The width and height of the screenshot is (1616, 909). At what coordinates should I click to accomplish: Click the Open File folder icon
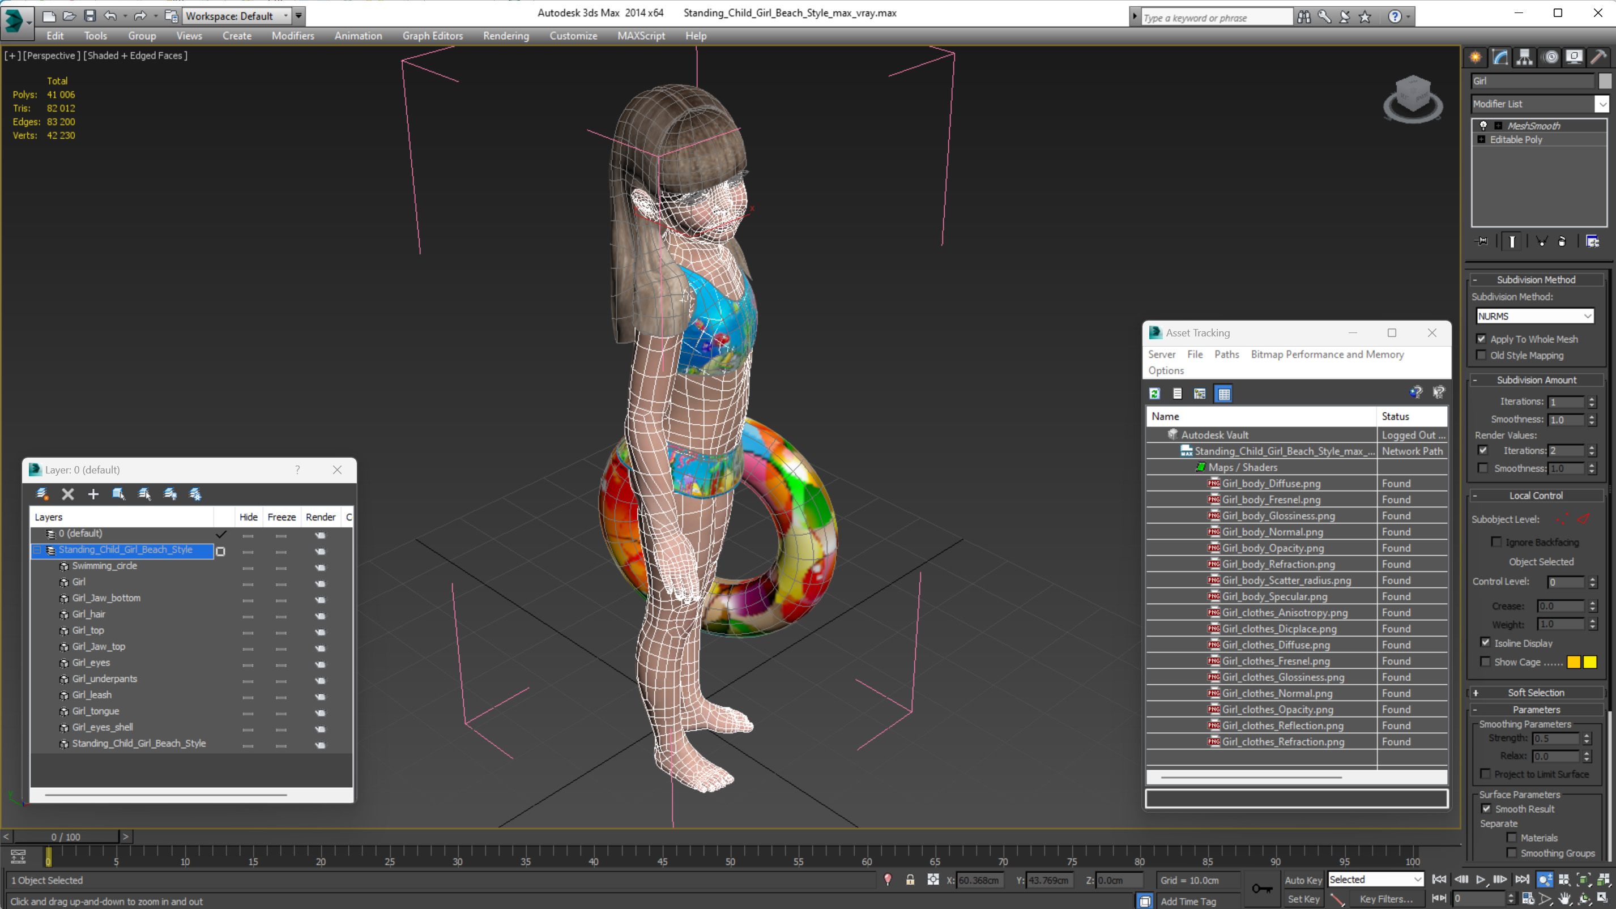[x=69, y=16]
